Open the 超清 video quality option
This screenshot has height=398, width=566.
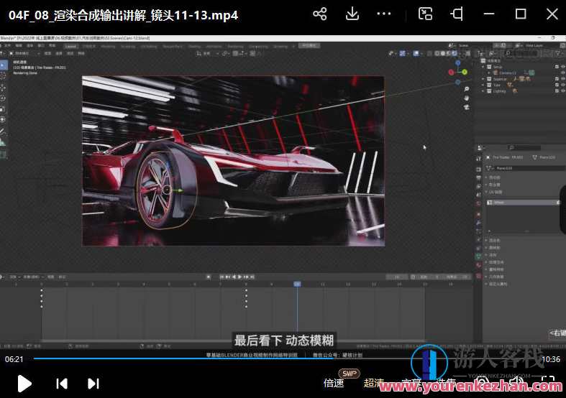(x=373, y=383)
